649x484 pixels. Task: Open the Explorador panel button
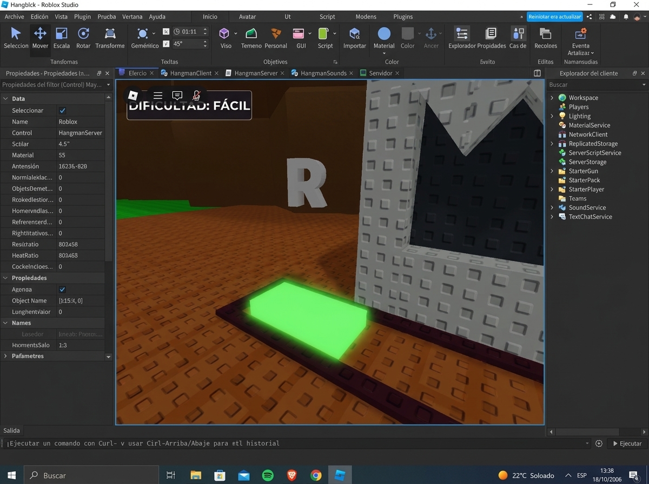pyautogui.click(x=462, y=38)
